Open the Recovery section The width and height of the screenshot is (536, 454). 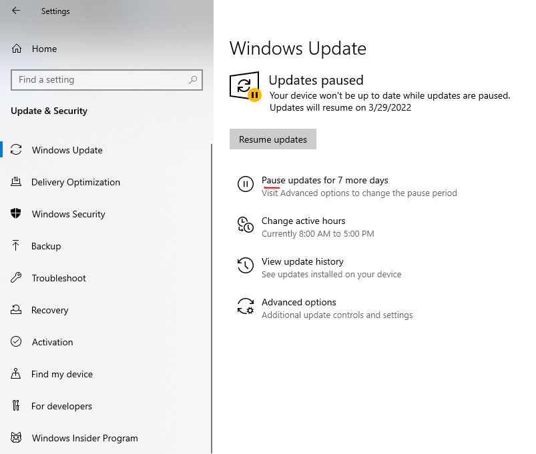(50, 310)
